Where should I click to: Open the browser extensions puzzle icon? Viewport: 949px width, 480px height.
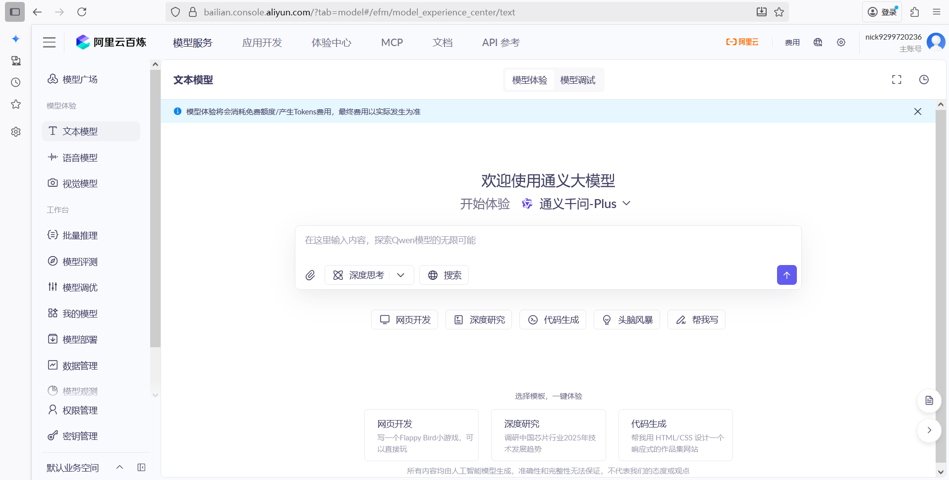(914, 12)
